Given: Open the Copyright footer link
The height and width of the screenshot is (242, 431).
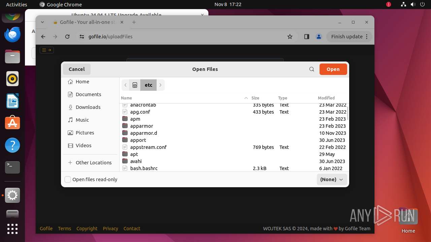Looking at the screenshot, I should [87, 229].
